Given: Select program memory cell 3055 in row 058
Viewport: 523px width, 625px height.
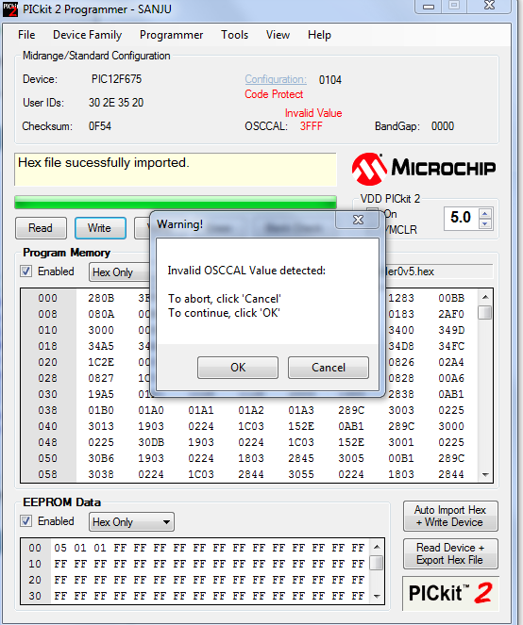Looking at the screenshot, I should point(301,474).
